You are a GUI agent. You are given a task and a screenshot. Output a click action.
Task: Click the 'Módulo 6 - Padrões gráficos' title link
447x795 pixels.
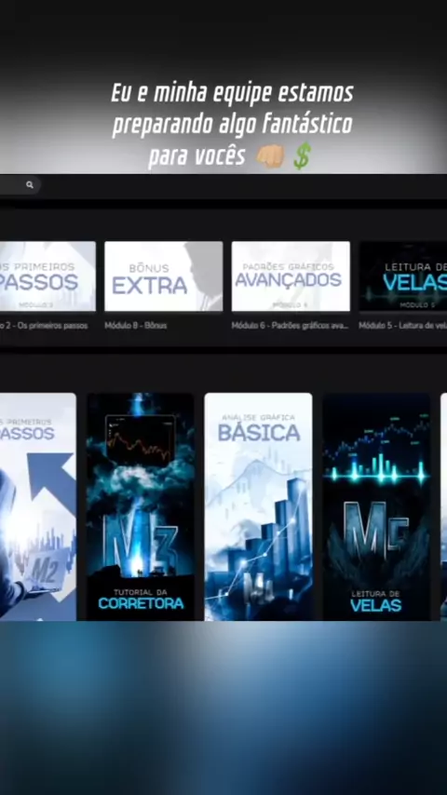(291, 326)
